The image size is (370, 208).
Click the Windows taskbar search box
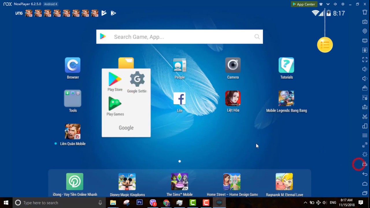[x=59, y=203]
